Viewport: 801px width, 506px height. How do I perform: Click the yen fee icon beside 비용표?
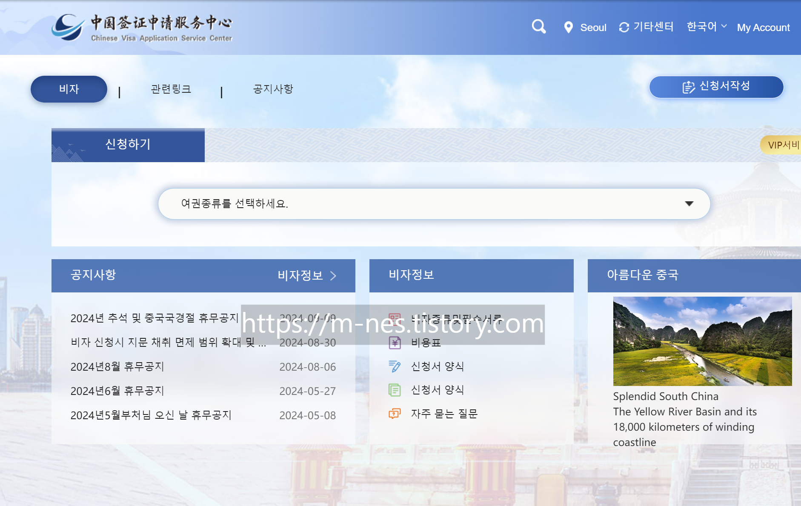pos(395,343)
